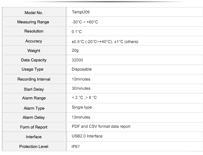
Task: Click the Usage Type label
Action: [x=32, y=69]
